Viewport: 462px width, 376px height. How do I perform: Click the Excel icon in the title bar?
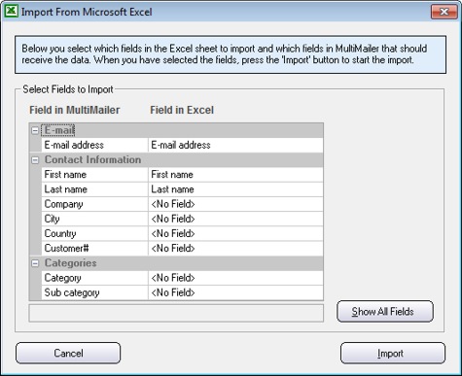[x=12, y=11]
